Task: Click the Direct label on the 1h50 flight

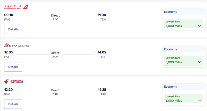Action: 55,15
